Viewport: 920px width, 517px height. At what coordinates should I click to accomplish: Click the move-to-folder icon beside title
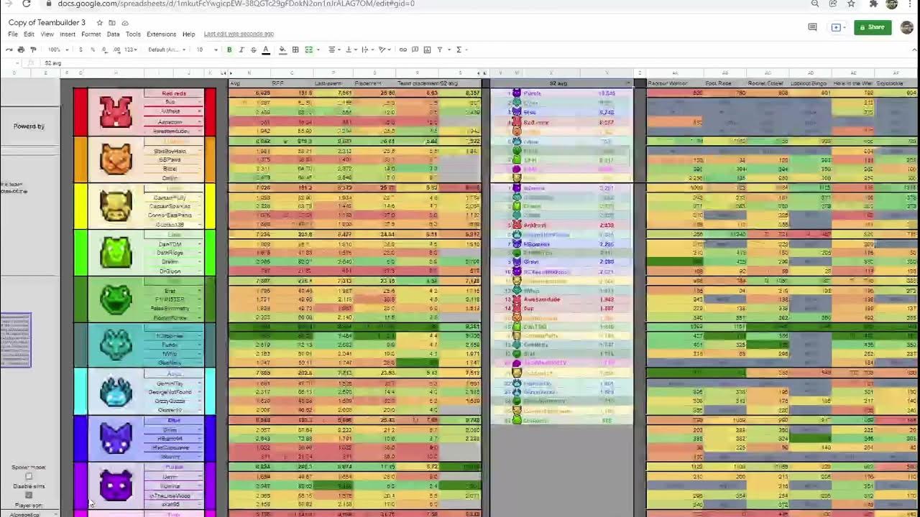[x=112, y=23]
